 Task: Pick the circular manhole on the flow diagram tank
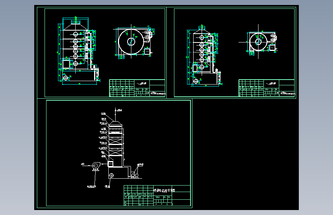coord(111,175)
